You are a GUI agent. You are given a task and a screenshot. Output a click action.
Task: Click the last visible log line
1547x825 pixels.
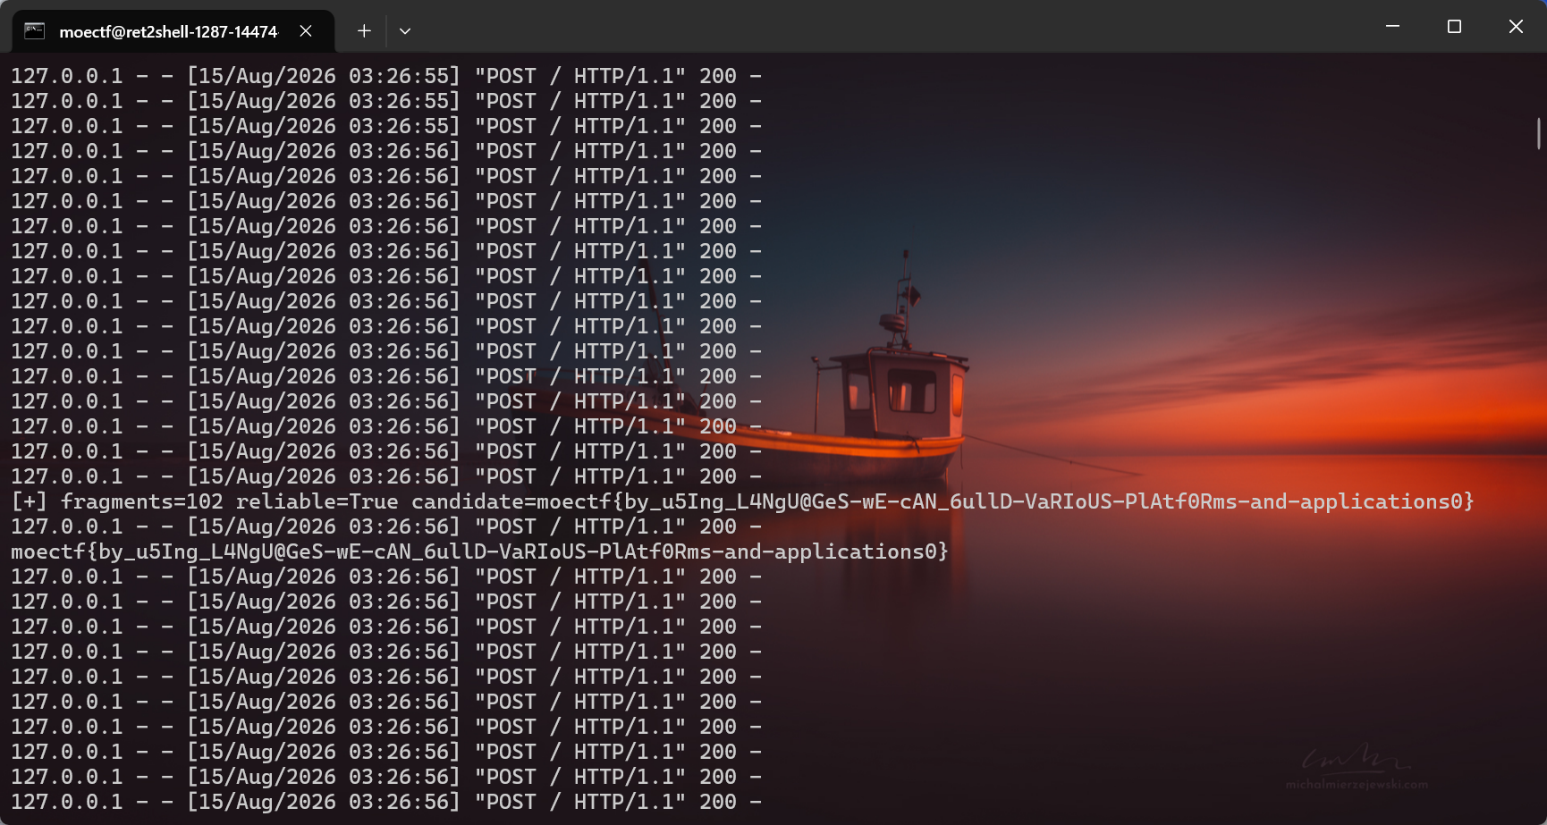click(x=386, y=802)
